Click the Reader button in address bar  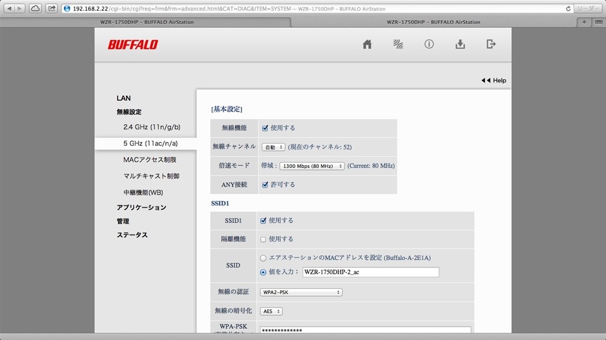(x=589, y=8)
